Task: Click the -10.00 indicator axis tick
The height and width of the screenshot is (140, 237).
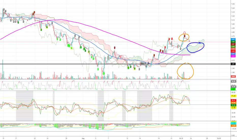Action: point(233,129)
